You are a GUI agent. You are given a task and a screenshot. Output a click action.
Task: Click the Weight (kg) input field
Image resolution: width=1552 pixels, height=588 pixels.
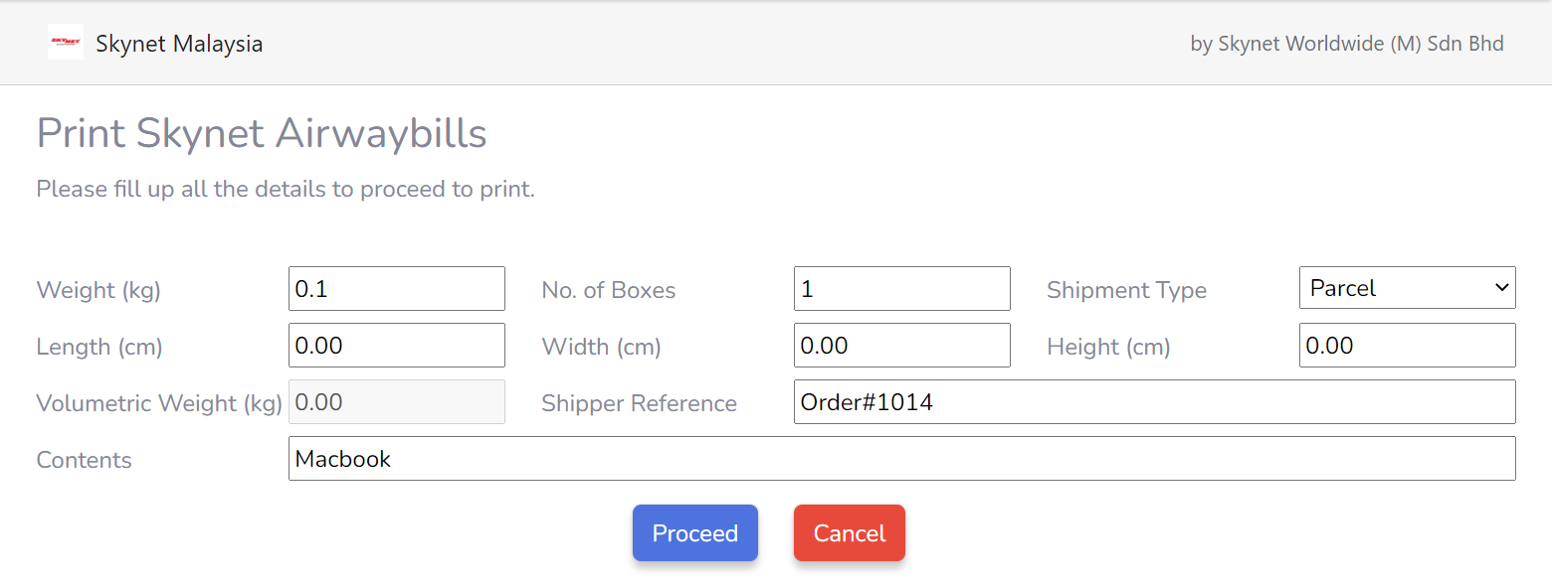click(x=396, y=288)
